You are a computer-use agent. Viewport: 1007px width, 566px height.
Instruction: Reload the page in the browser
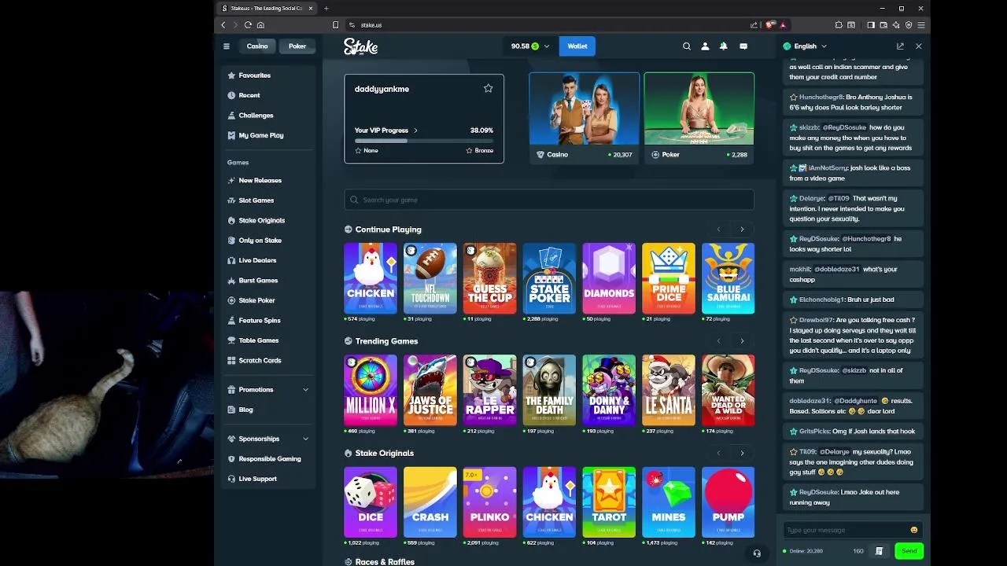point(248,25)
